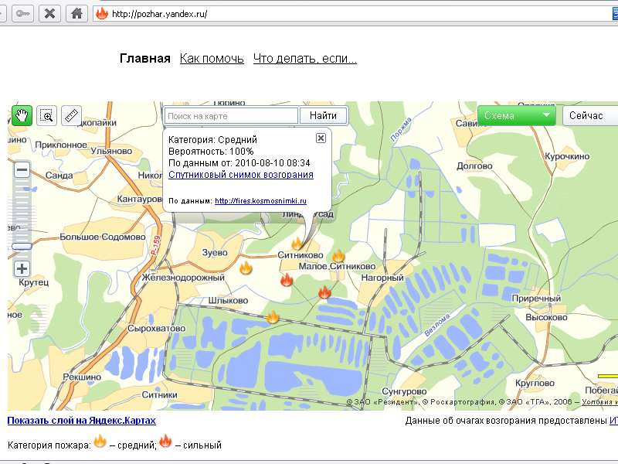Open the Как помочь page

click(x=212, y=59)
